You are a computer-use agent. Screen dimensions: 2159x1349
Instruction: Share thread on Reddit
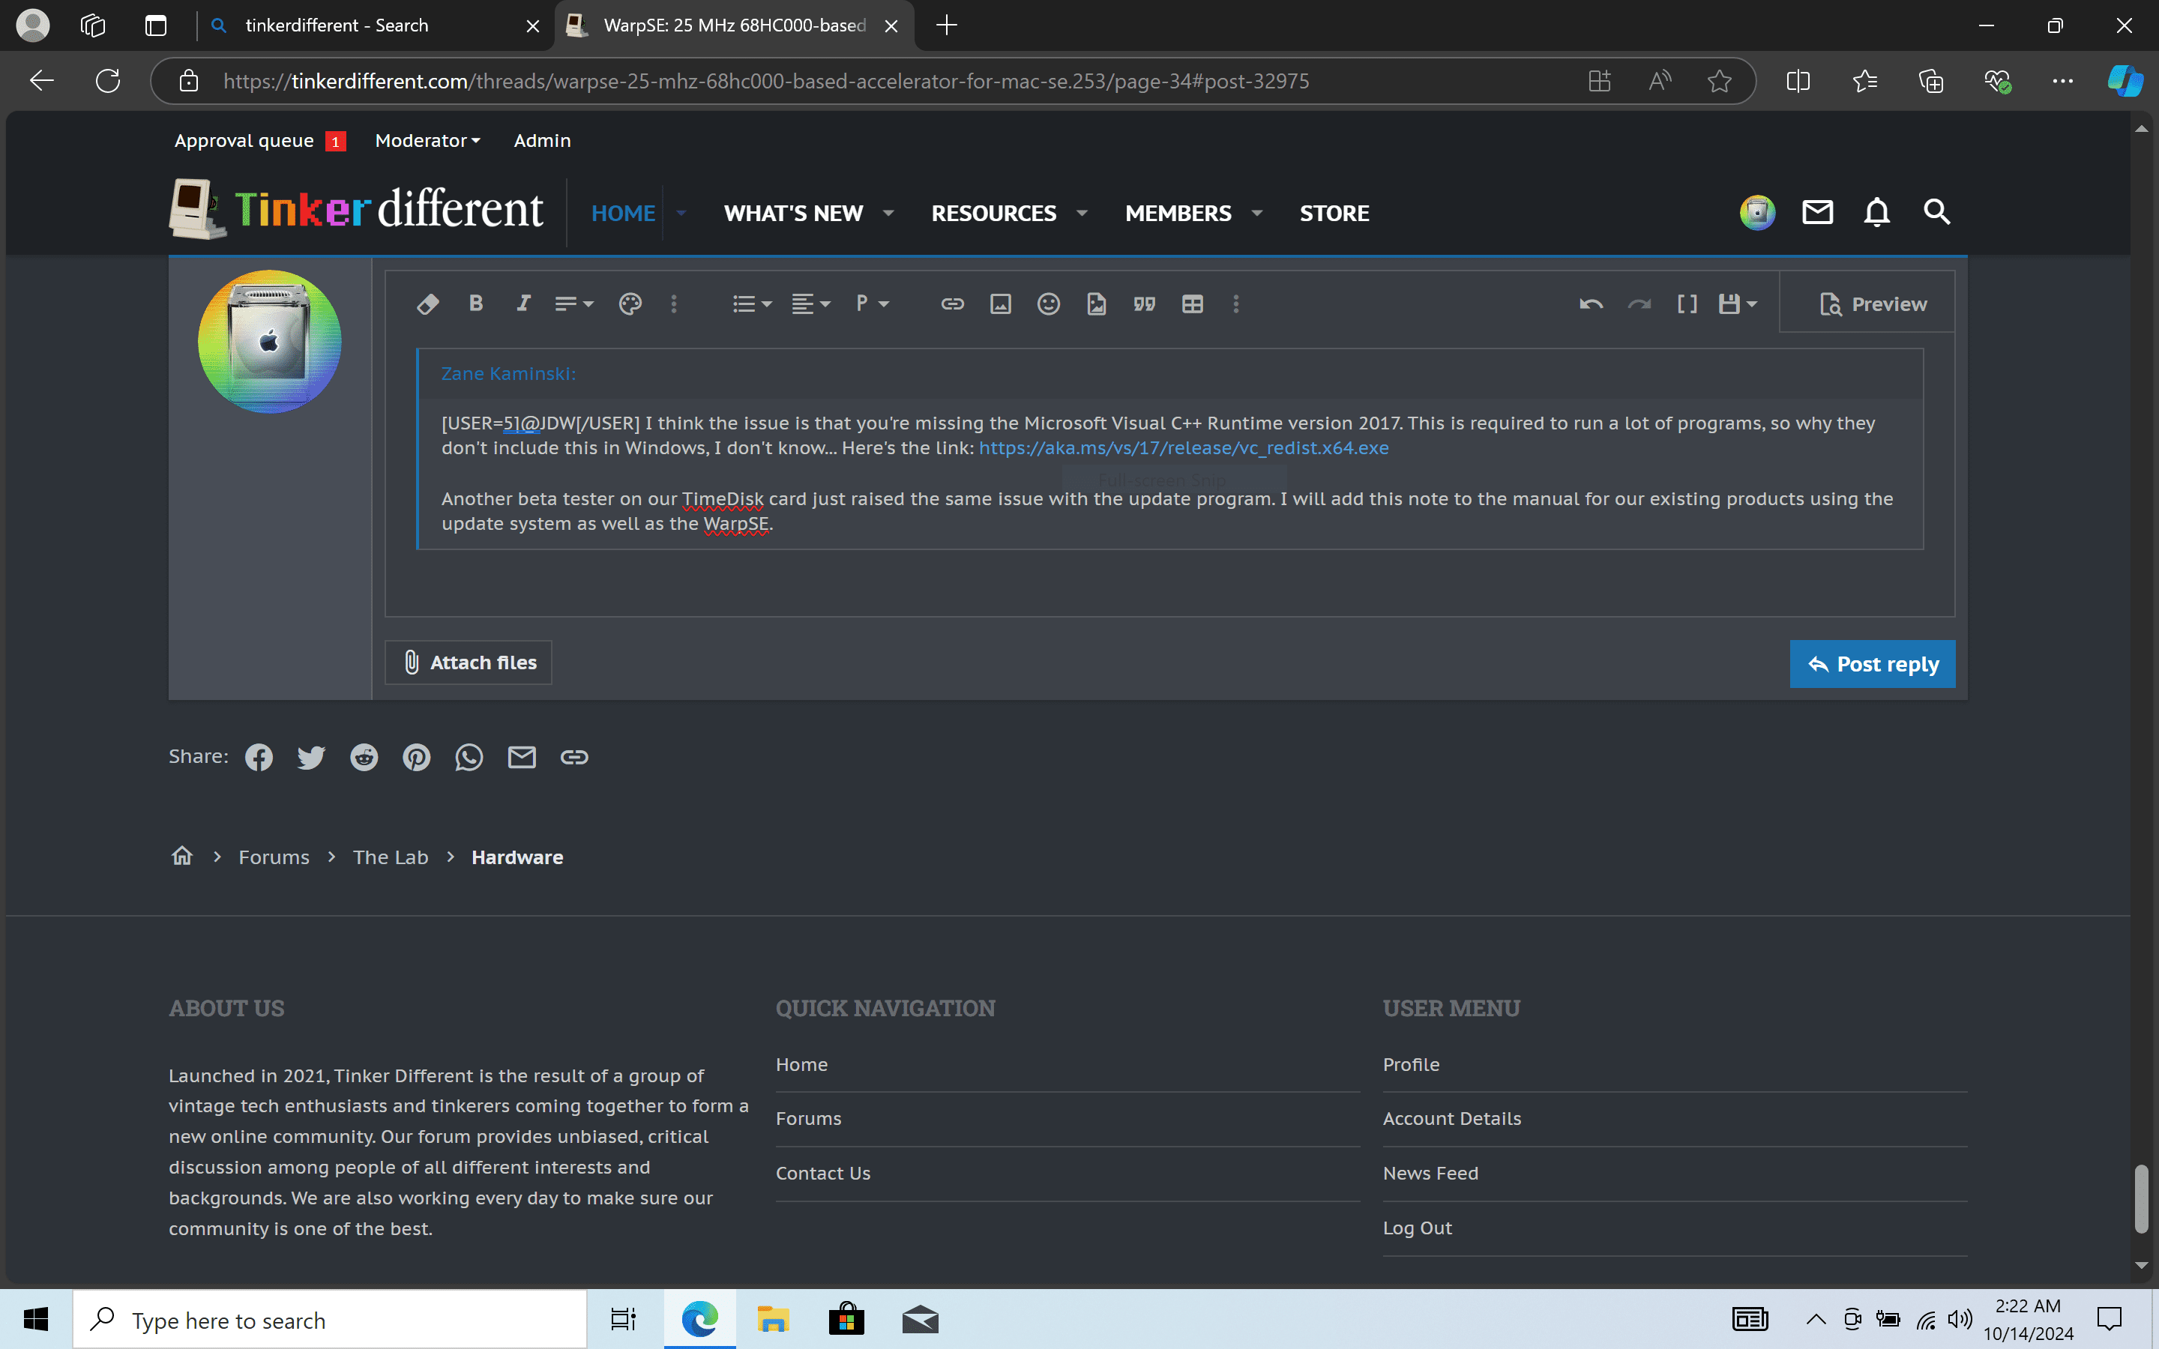tap(363, 758)
